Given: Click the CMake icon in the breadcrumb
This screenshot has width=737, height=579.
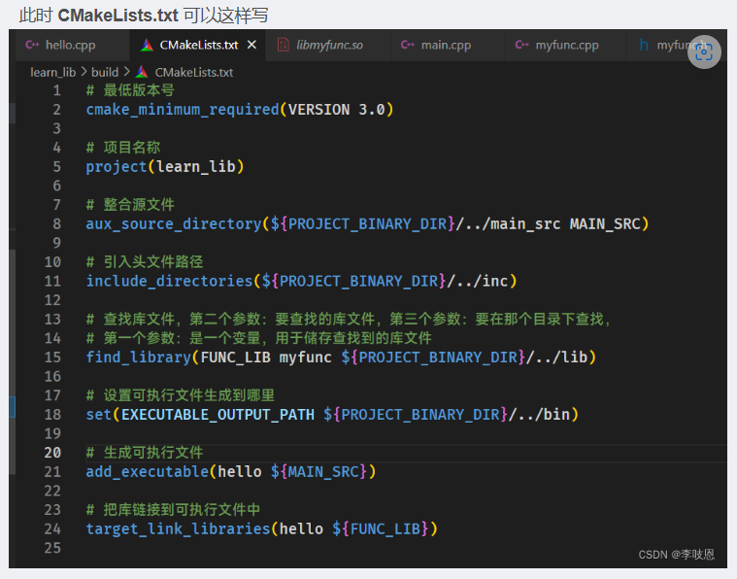Looking at the screenshot, I should click(x=142, y=72).
